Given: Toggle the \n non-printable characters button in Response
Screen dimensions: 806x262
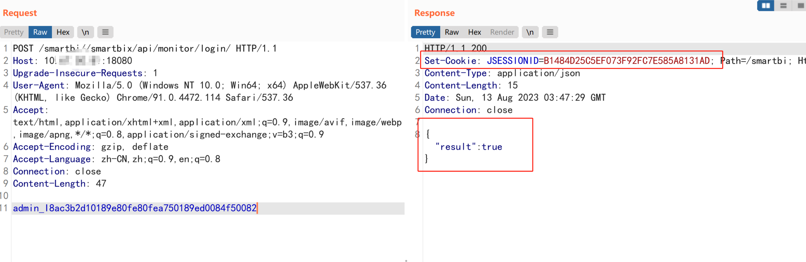Looking at the screenshot, I should tap(530, 32).
